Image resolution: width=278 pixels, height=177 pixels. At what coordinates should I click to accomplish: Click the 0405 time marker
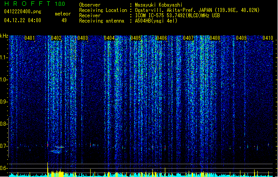pos(135,38)
